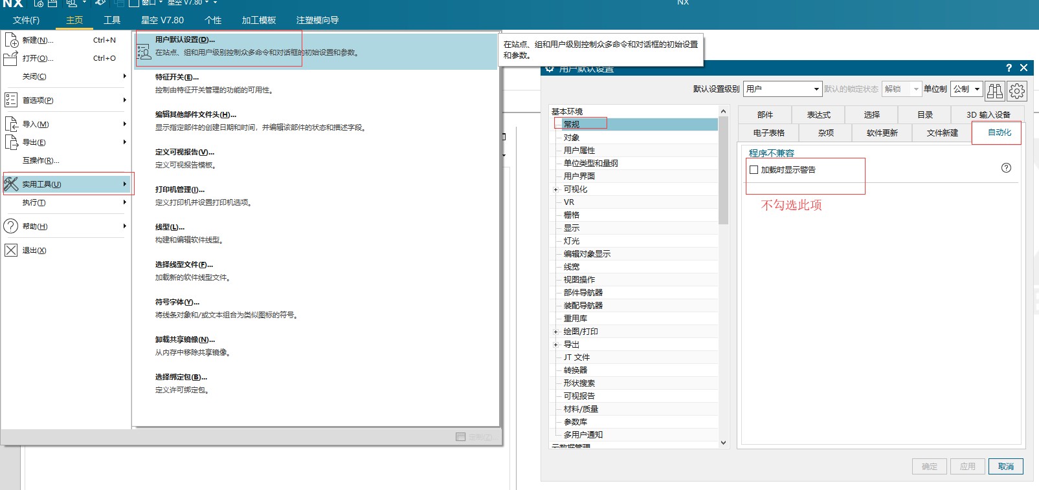Select 编辑其他部件文件头(H)... entry
This screenshot has height=490, width=1039.
(315, 121)
